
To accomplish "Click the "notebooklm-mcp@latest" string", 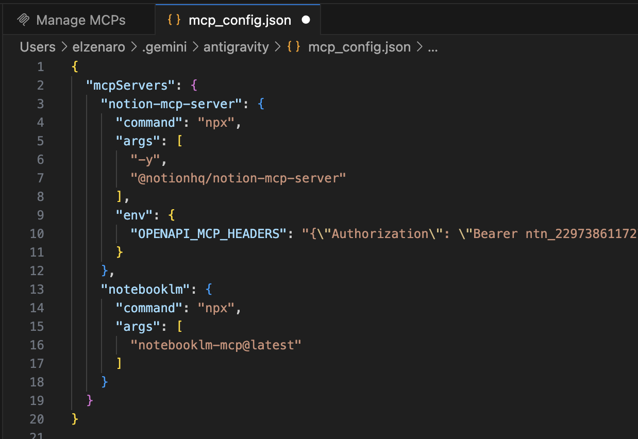I will pos(216,345).
